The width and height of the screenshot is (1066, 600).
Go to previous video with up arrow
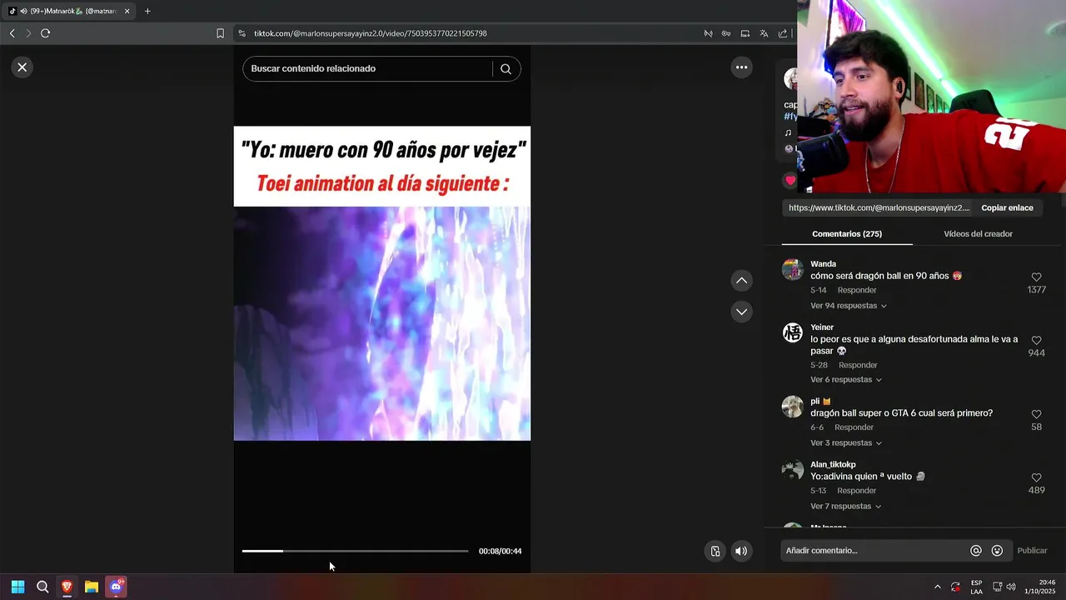click(x=741, y=281)
